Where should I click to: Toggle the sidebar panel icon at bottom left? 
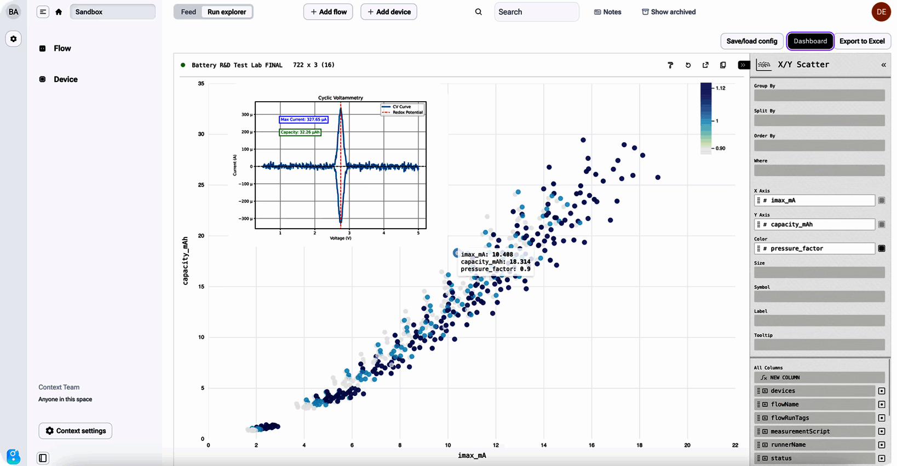pyautogui.click(x=43, y=458)
